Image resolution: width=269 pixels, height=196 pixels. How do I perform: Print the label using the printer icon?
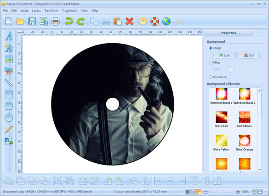click(56, 21)
